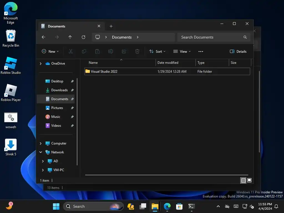Screen dimensions: 284x213
Task: Go up one folder level
Action: coord(70,37)
